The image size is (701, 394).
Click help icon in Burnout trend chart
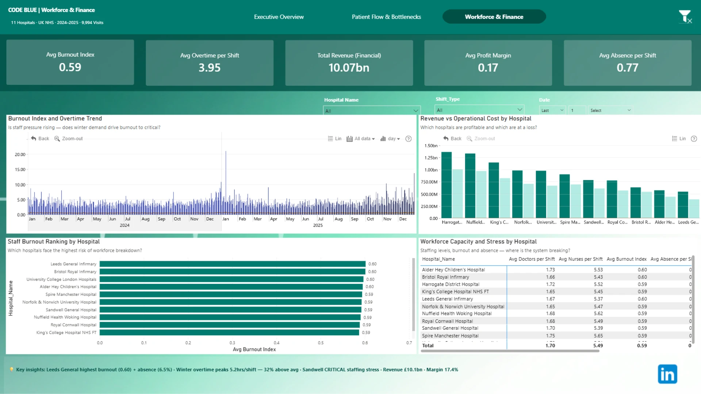(409, 139)
